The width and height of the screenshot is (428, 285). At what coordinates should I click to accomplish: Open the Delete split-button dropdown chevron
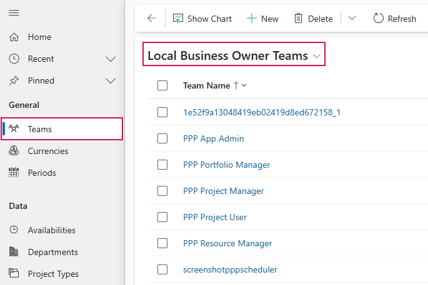pyautogui.click(x=352, y=19)
